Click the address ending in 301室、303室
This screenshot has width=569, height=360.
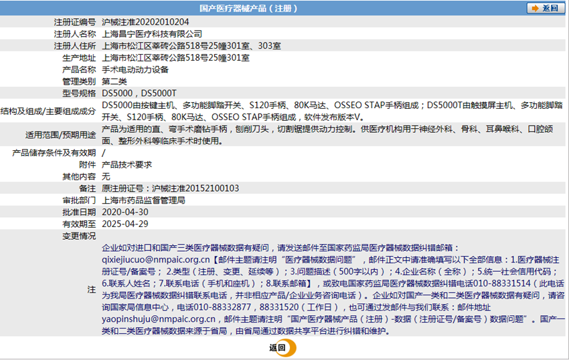[191, 46]
